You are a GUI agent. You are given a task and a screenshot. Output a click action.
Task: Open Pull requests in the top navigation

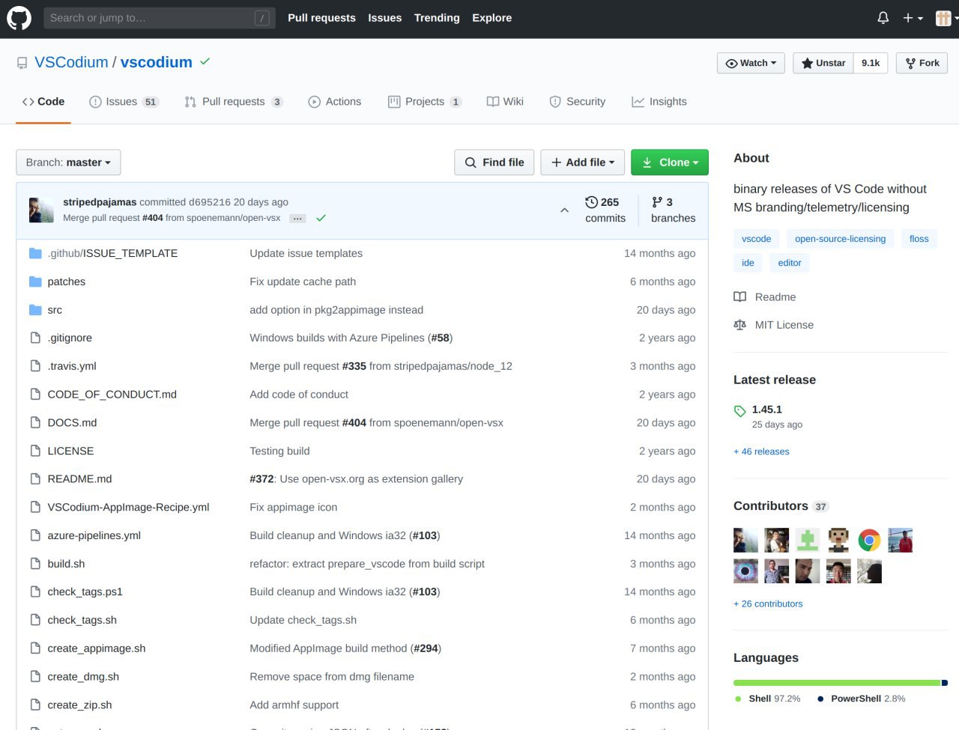(x=321, y=18)
